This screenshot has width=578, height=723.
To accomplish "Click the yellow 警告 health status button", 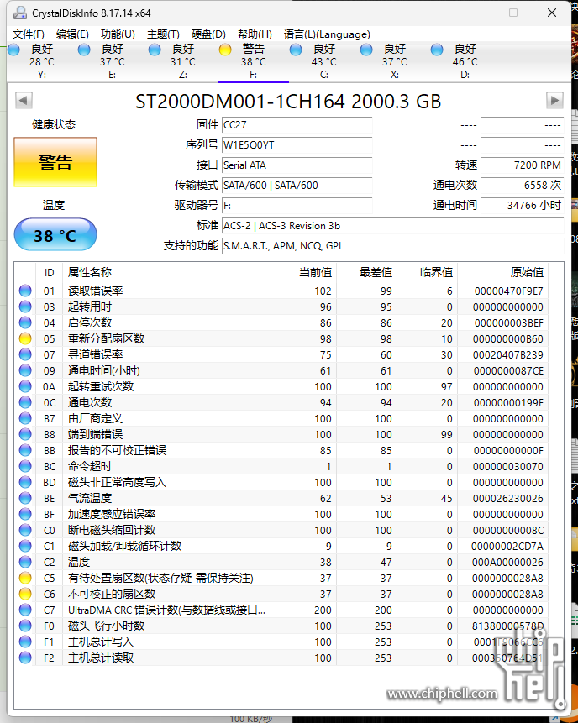I will click(55, 162).
